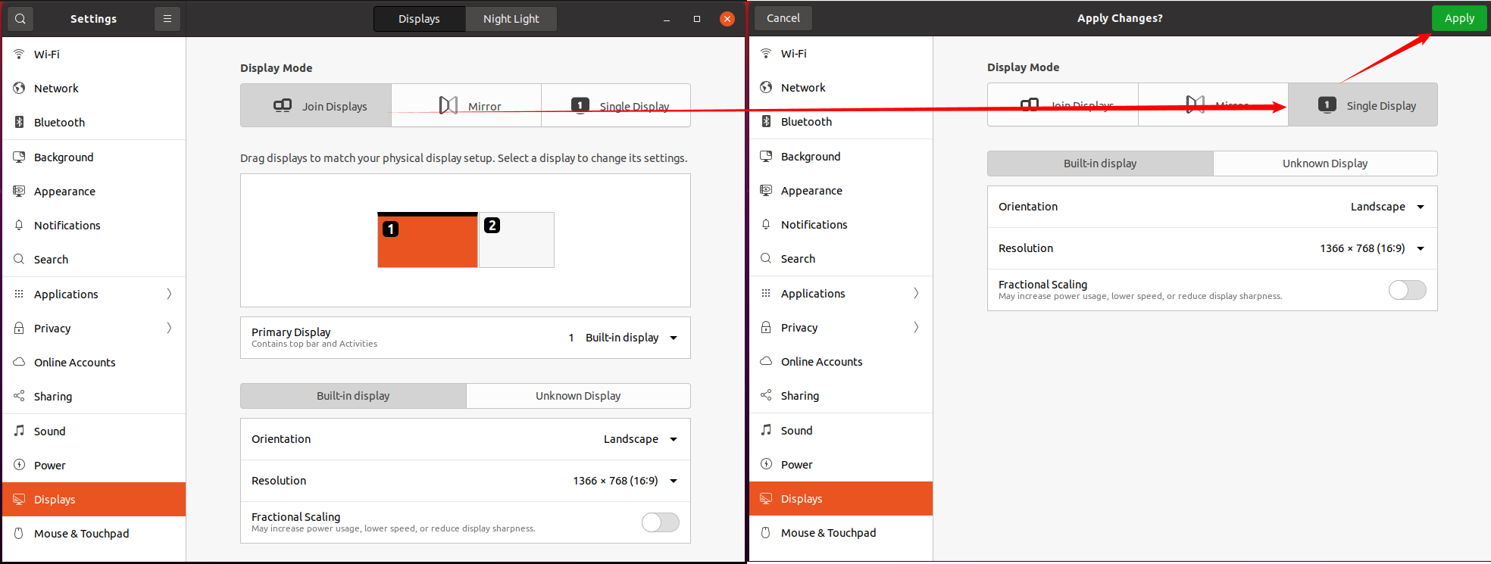Open Appearance settings in left sidebar
This screenshot has height=564, width=1491.
pyautogui.click(x=94, y=192)
